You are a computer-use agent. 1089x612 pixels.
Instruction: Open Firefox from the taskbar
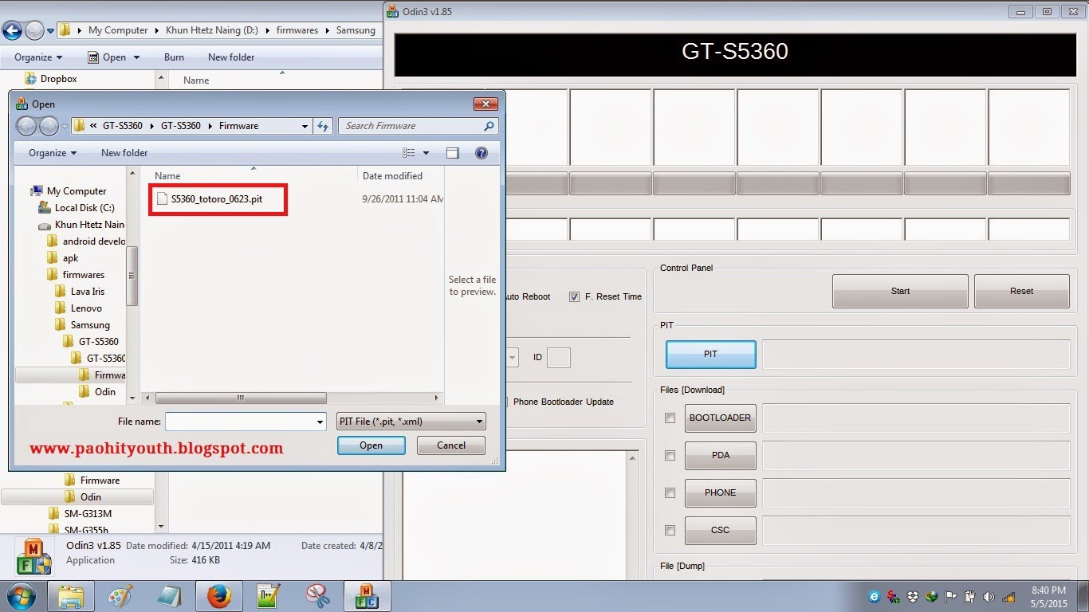(219, 596)
